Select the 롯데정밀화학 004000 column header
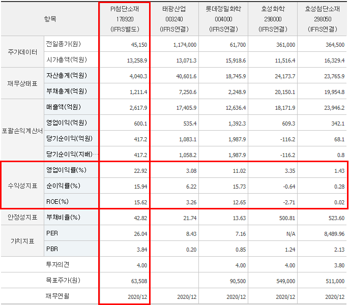 (223, 19)
